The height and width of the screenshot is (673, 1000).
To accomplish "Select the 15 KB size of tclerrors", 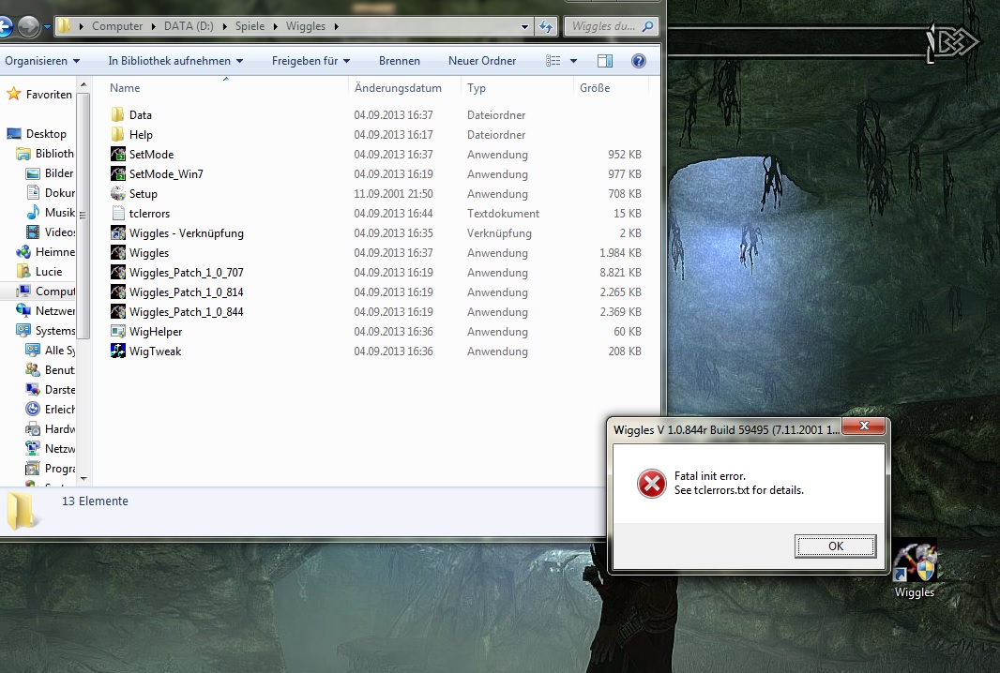I will pyautogui.click(x=627, y=214).
